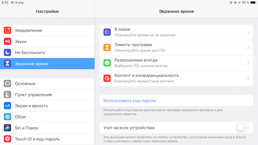The height and width of the screenshot is (145, 258).
Task: Expand В покое chevron arrow
Action: tap(248, 32)
